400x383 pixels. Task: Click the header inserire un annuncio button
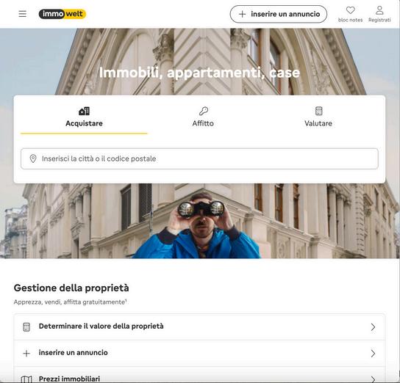click(279, 14)
